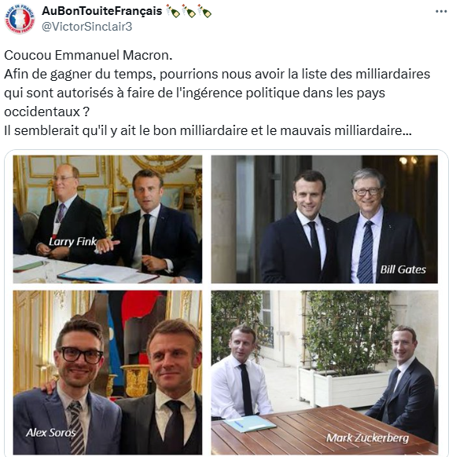Open the Mark Zuckerberg terrace photo
The height and width of the screenshot is (457, 456).
point(325,372)
